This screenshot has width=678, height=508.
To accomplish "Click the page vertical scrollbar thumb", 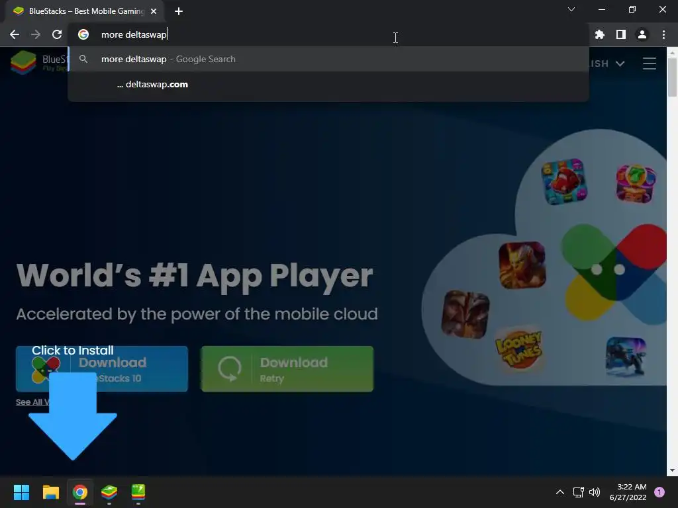I will (672, 77).
